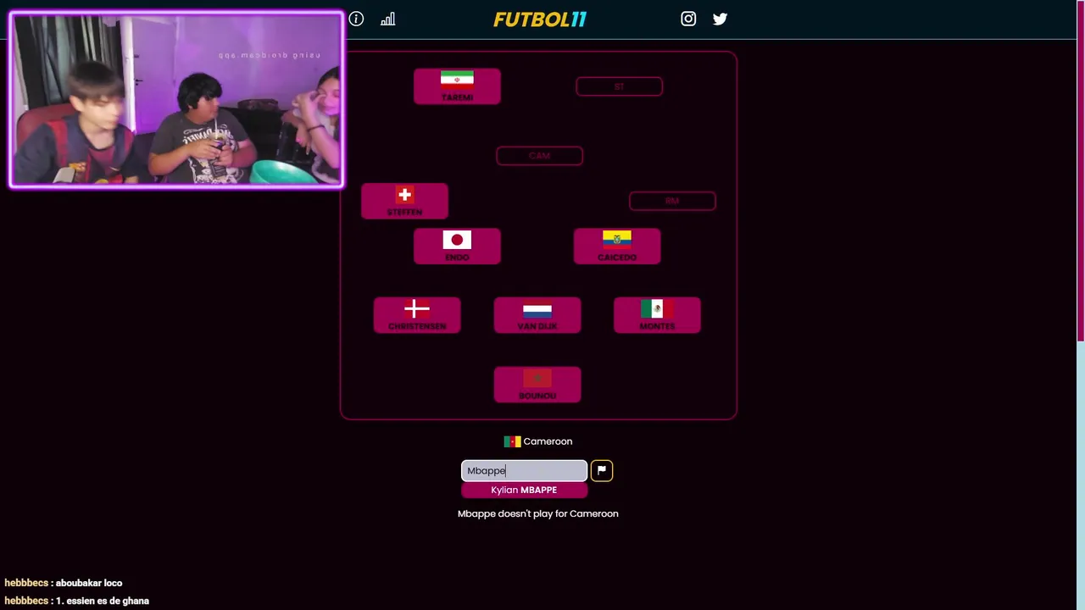The image size is (1085, 610).
Task: Select the empty CAM position slot
Action: pos(539,156)
